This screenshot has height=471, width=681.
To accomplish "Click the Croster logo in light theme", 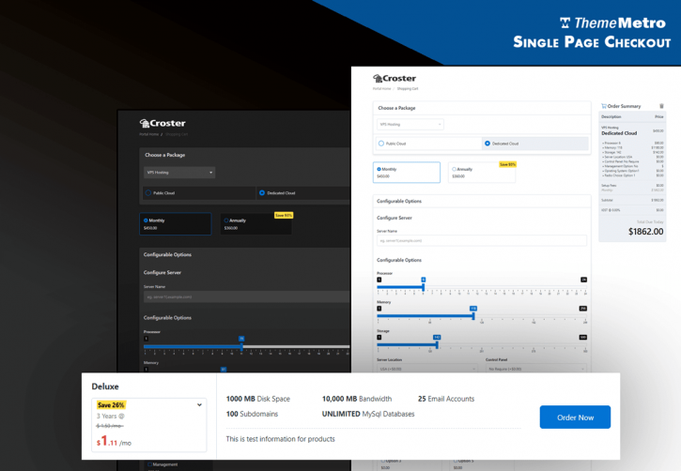I will coord(395,79).
